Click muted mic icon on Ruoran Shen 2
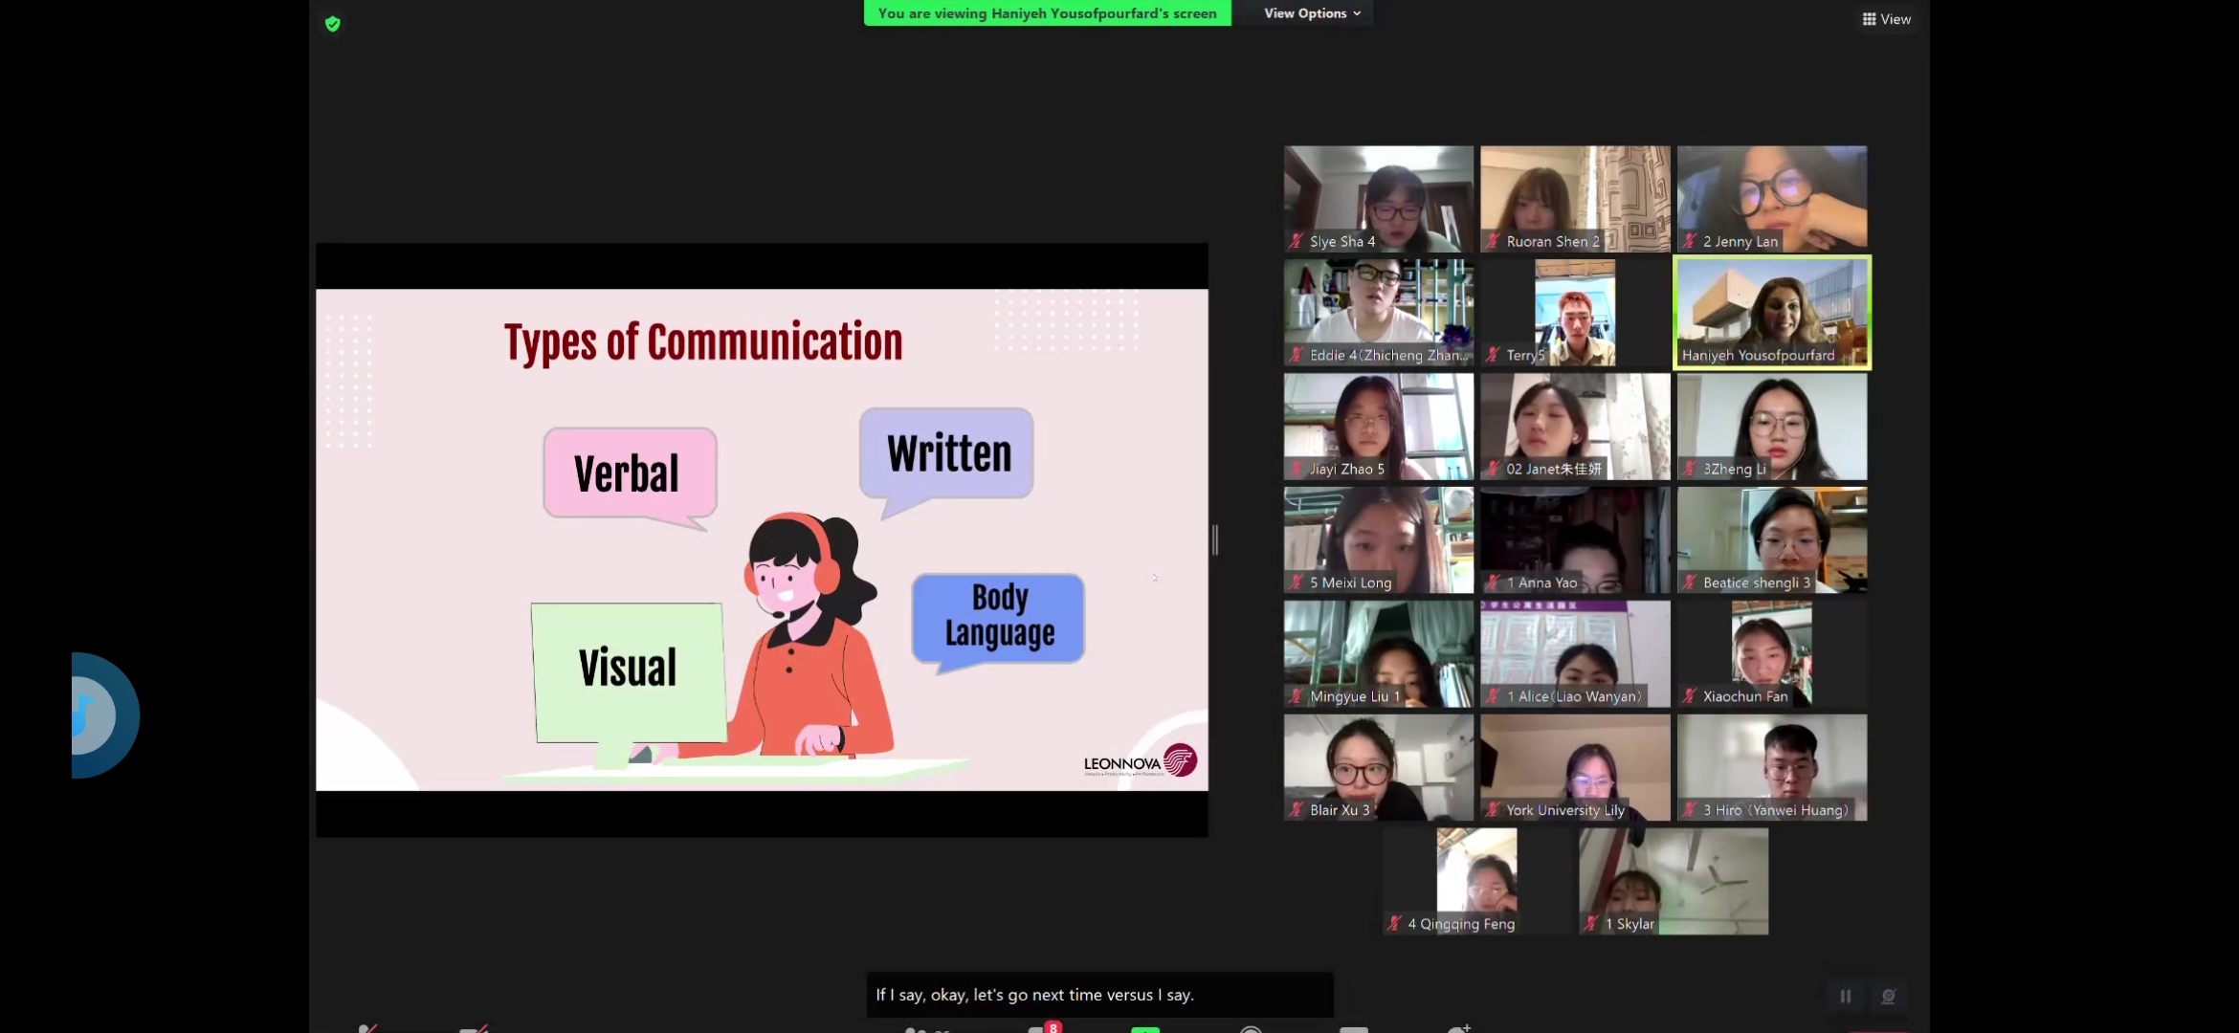Screen dimensions: 2239x1033 pyautogui.click(x=1493, y=241)
